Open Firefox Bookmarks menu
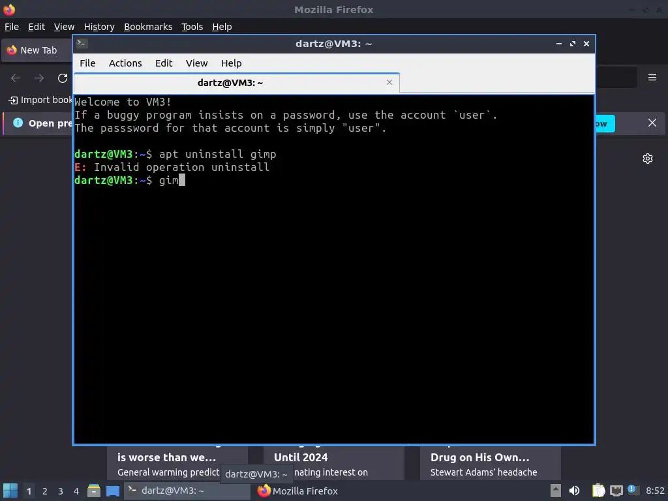This screenshot has width=668, height=501. [148, 27]
